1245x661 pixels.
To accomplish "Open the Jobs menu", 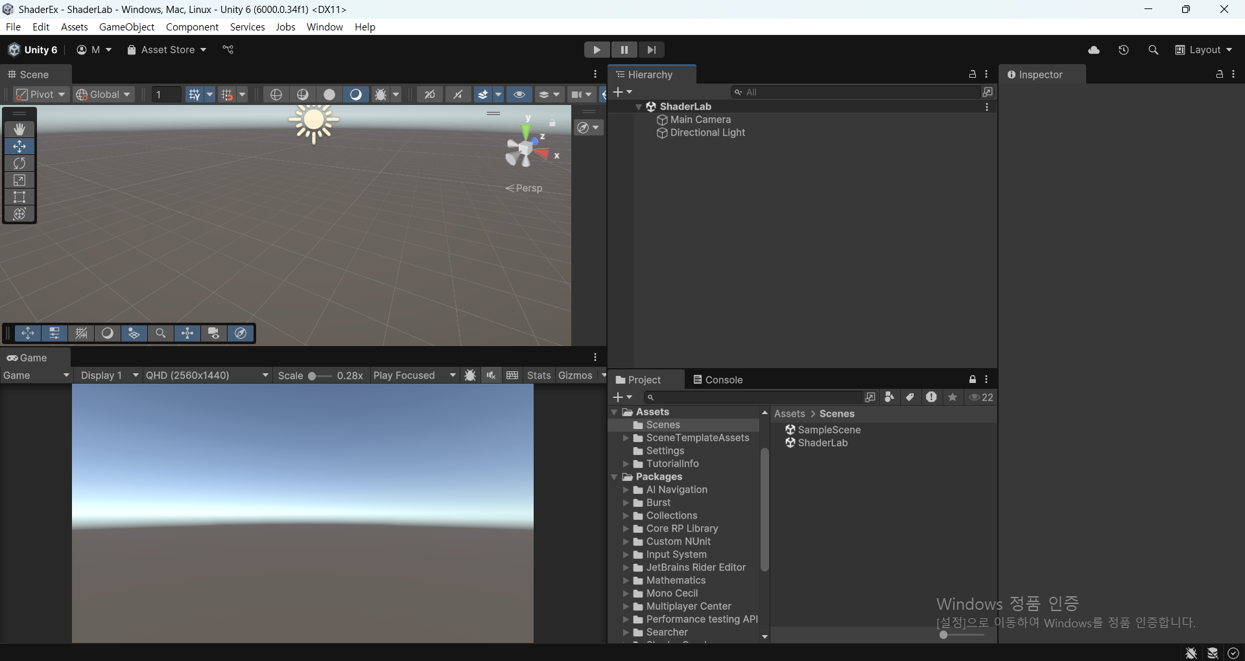I will click(285, 27).
